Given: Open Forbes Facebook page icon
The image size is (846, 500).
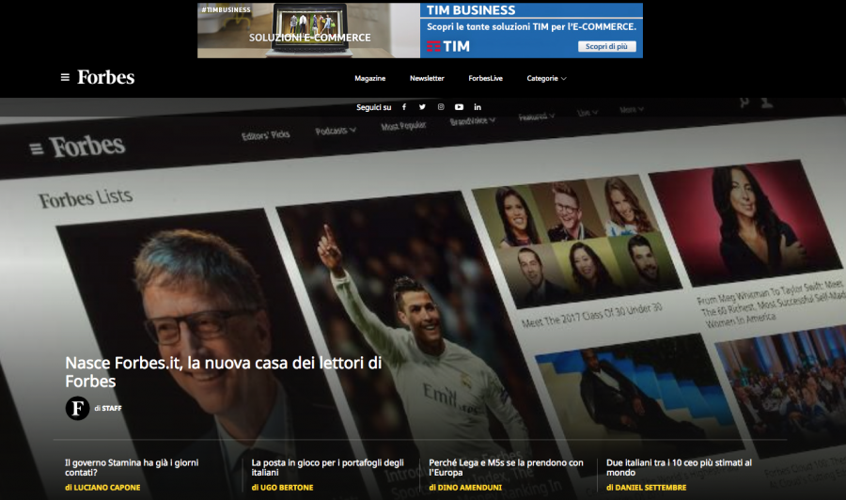Looking at the screenshot, I should pos(404,107).
